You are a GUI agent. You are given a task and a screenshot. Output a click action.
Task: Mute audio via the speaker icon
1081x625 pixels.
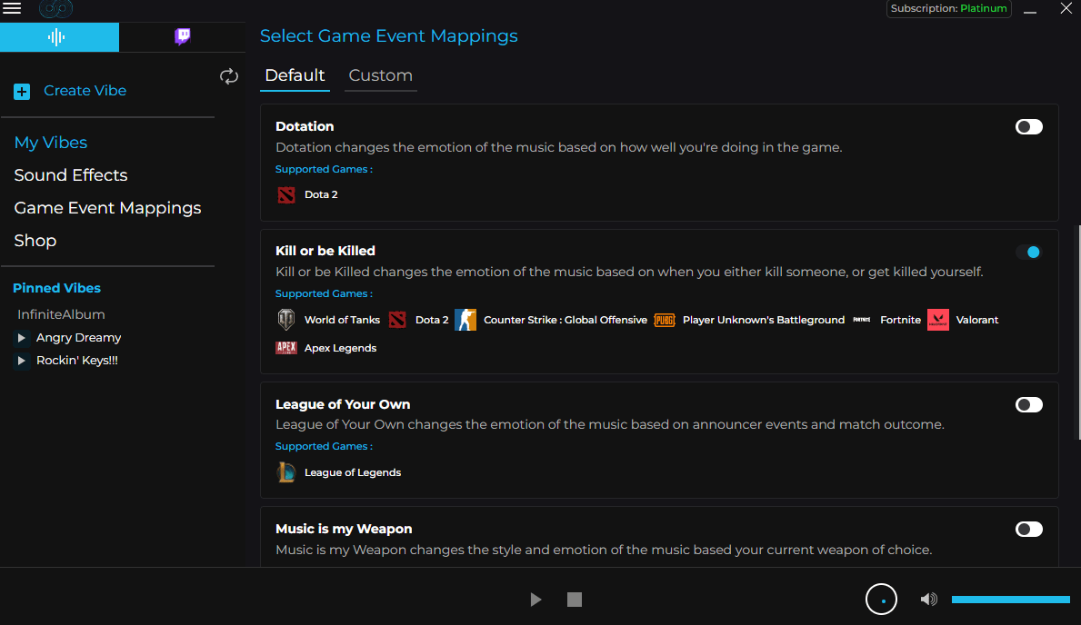[x=928, y=600]
